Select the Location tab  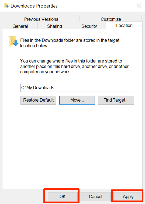(x=124, y=25)
